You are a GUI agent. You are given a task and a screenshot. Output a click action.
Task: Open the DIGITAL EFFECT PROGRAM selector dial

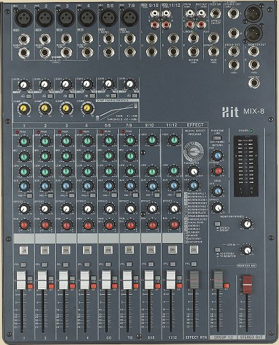click(x=193, y=151)
